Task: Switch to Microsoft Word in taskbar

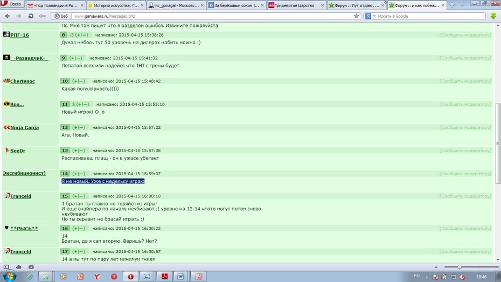Action: [x=180, y=277]
